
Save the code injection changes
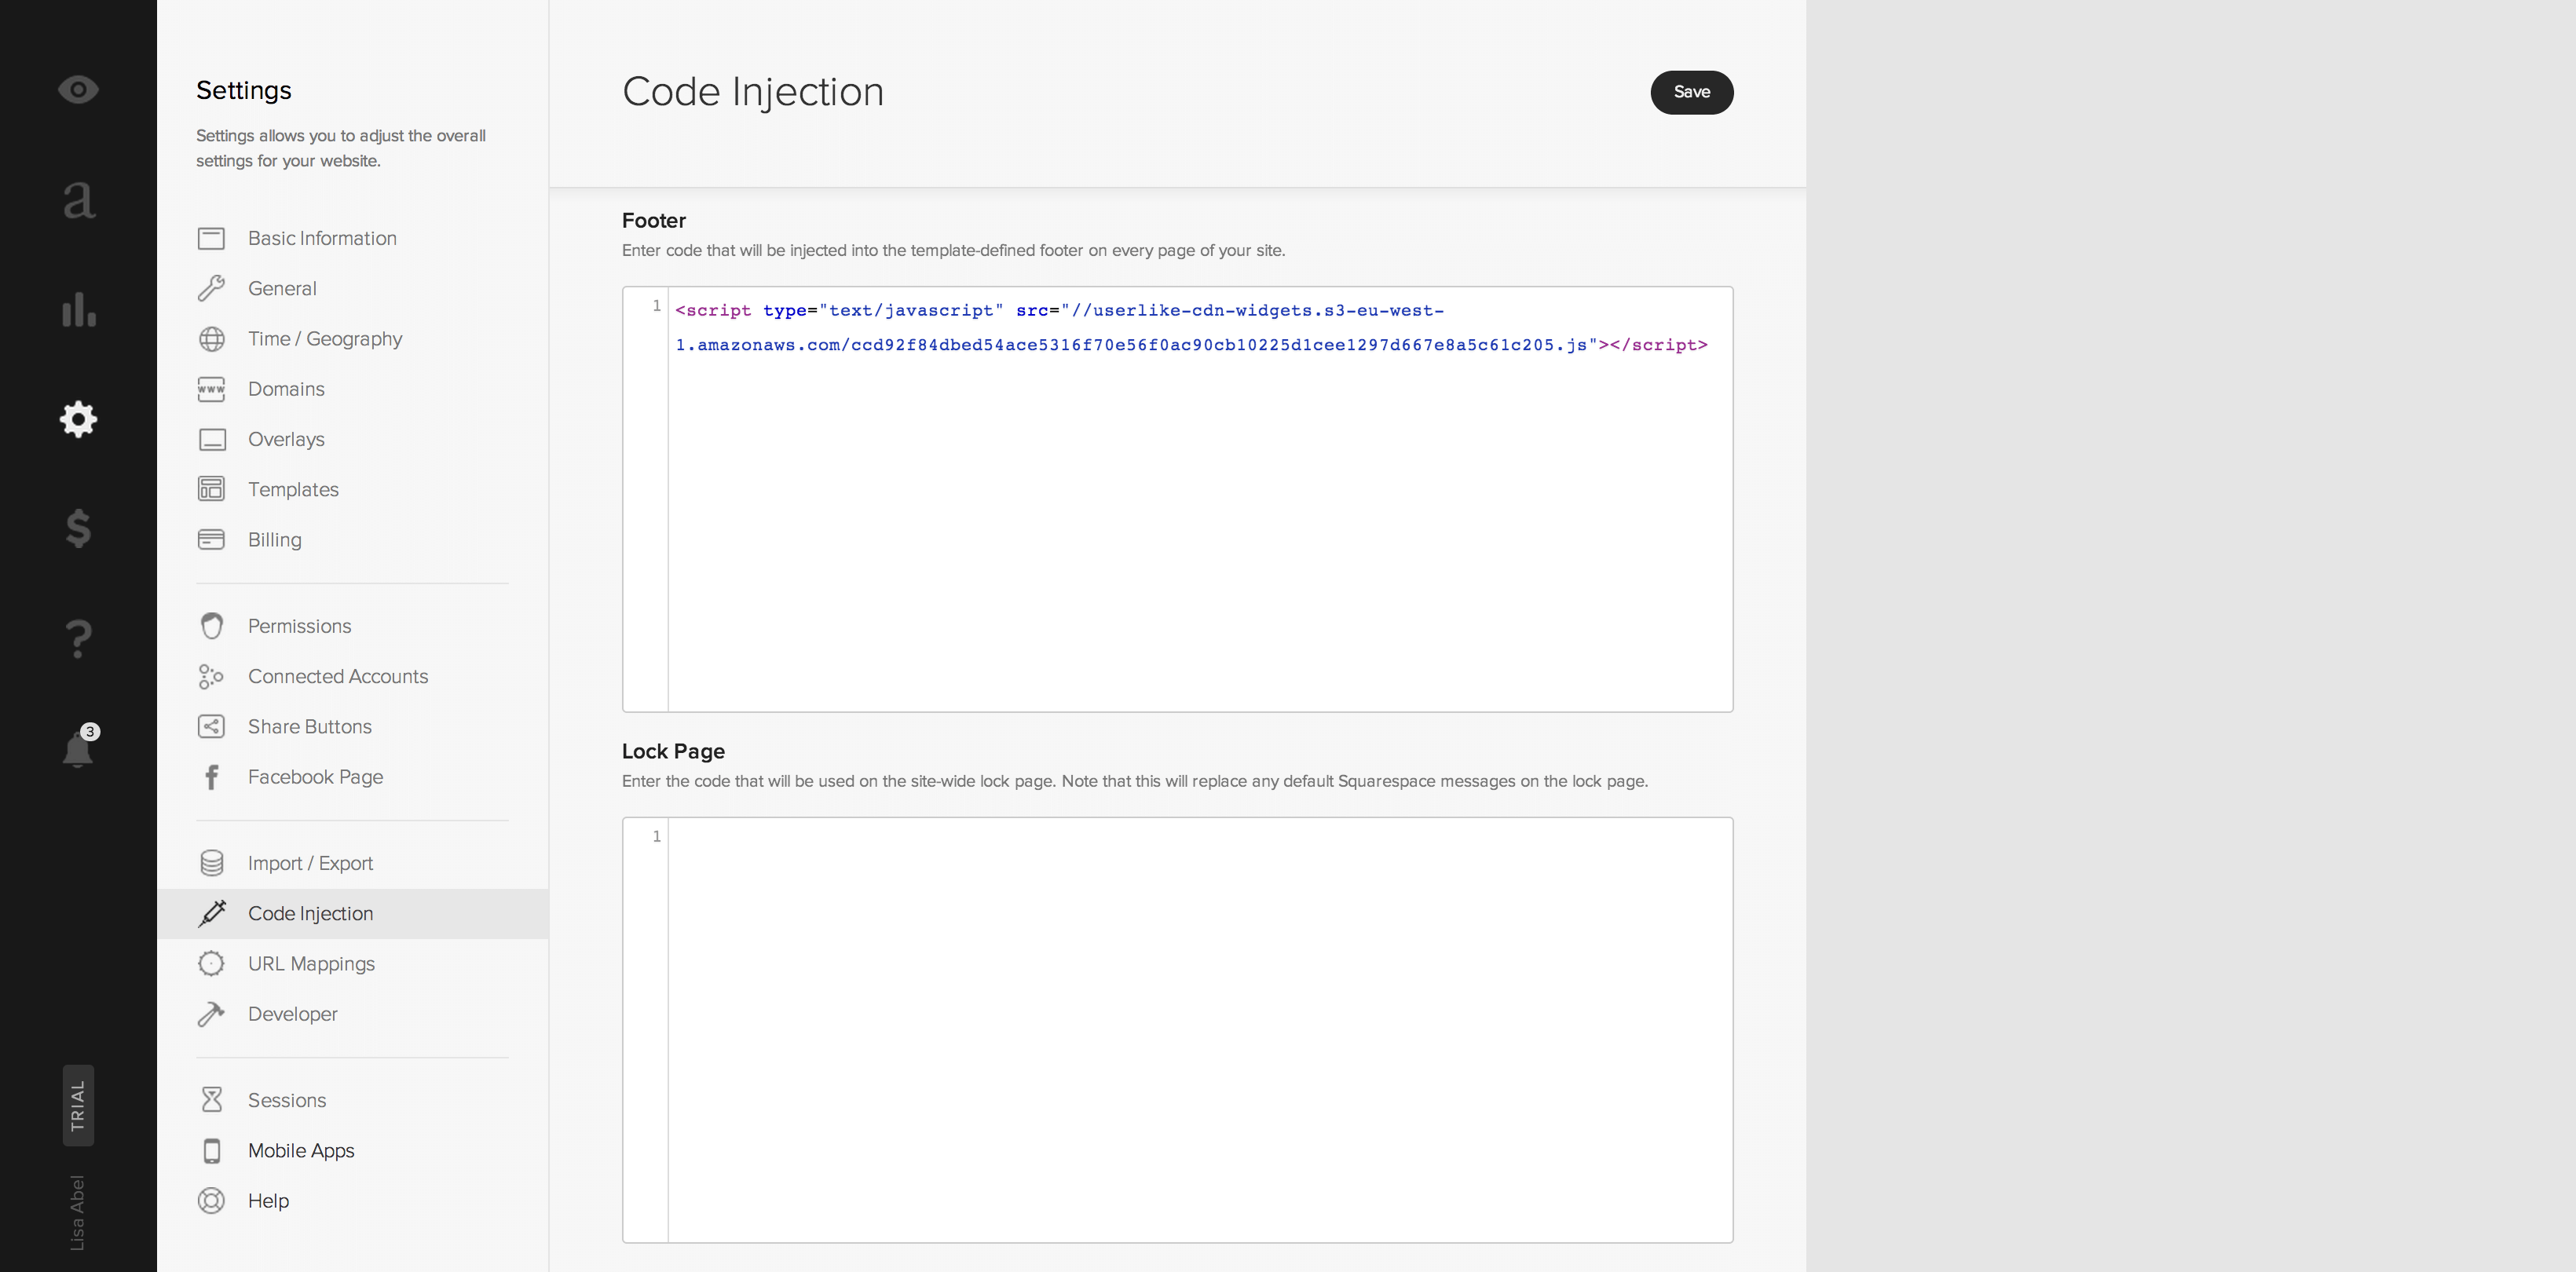(x=1691, y=92)
